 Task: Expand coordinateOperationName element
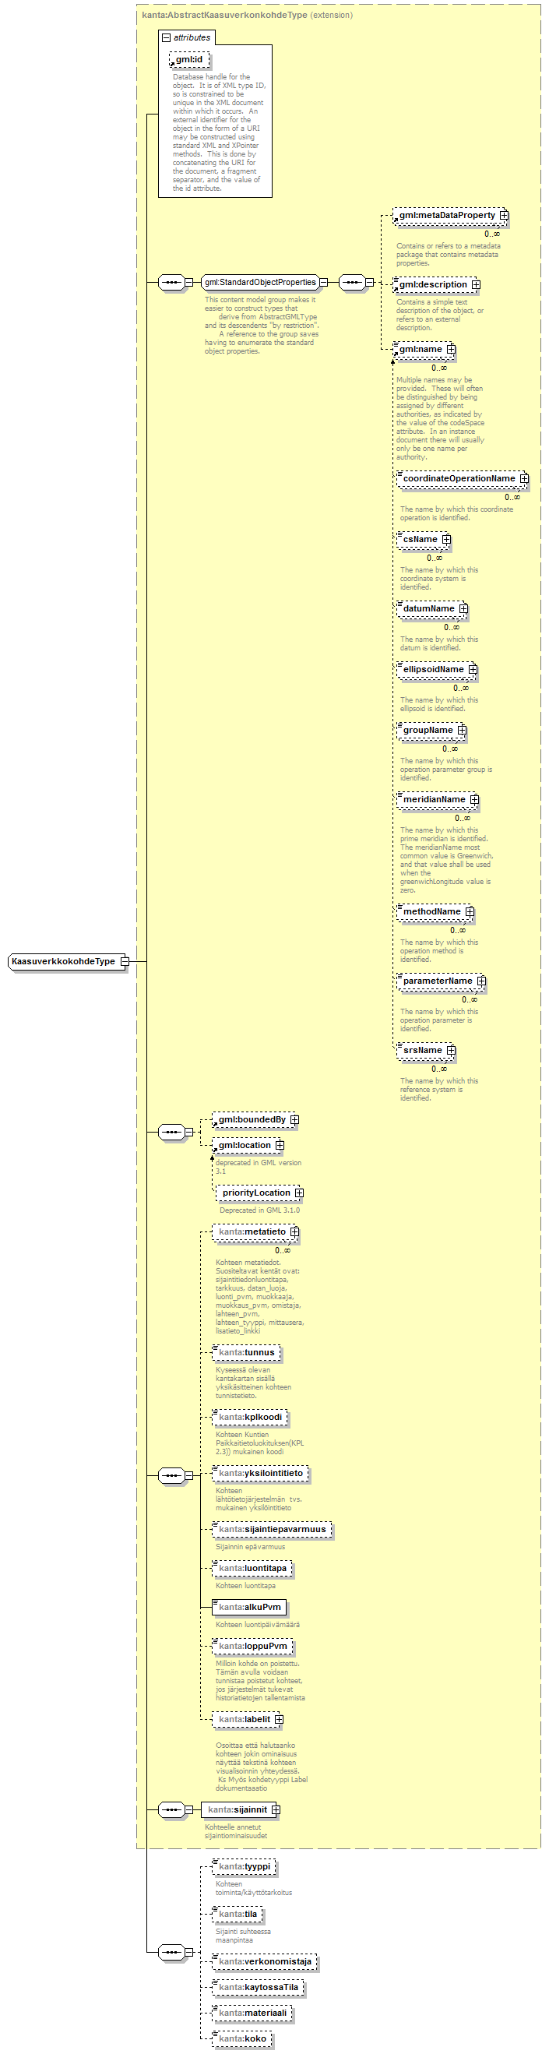(x=523, y=478)
